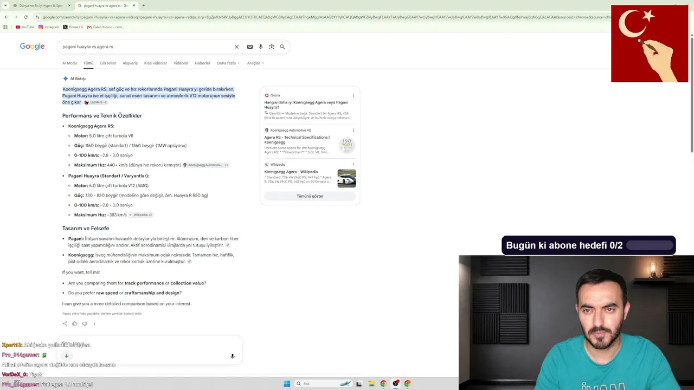Select the 'Tümü' results tab
The height and width of the screenshot is (390, 694).
point(88,63)
